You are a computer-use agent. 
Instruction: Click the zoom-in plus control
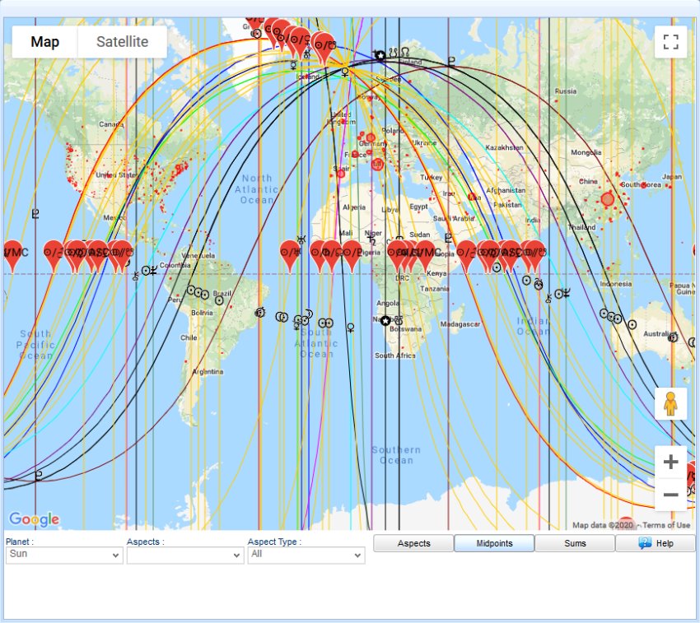tap(670, 462)
